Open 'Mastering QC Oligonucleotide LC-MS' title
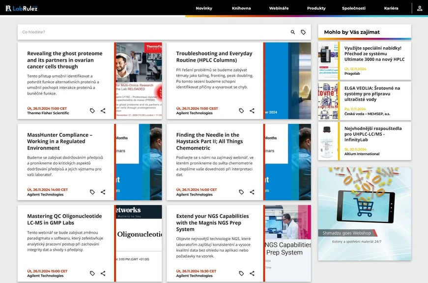 tap(64, 220)
